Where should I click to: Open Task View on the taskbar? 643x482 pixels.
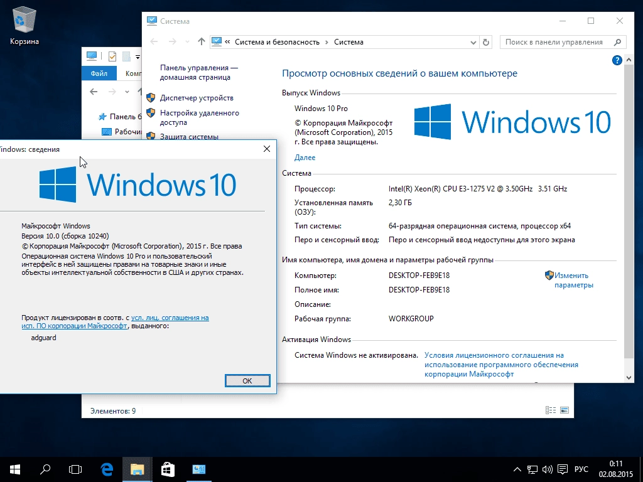pos(75,469)
